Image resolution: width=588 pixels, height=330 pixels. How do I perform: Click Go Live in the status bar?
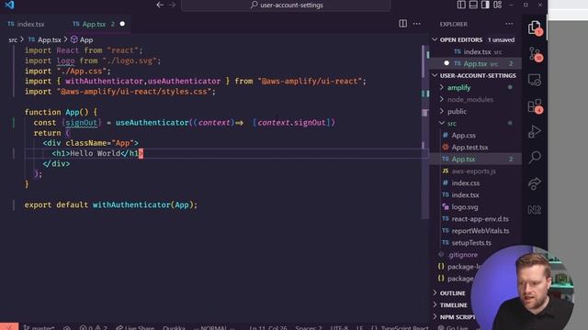(453, 327)
